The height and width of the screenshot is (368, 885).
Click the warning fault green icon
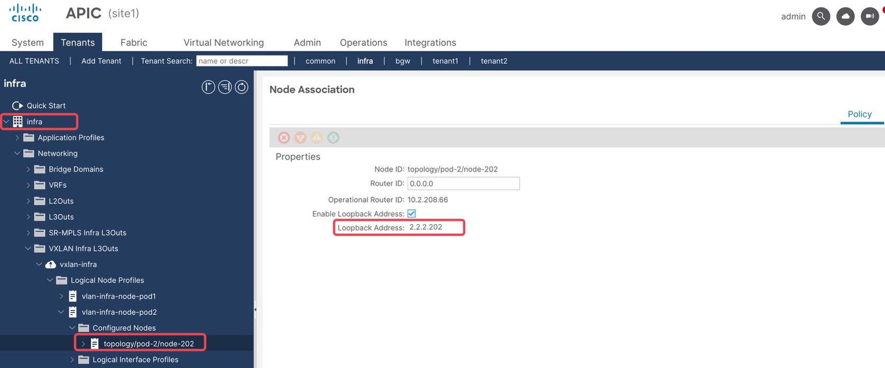tap(333, 137)
